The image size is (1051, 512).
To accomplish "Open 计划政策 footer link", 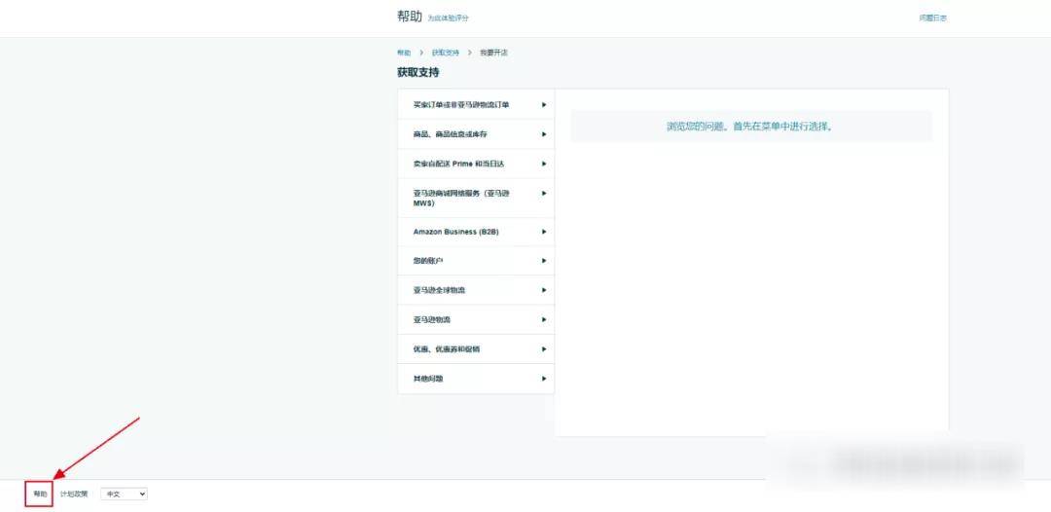I will (74, 494).
